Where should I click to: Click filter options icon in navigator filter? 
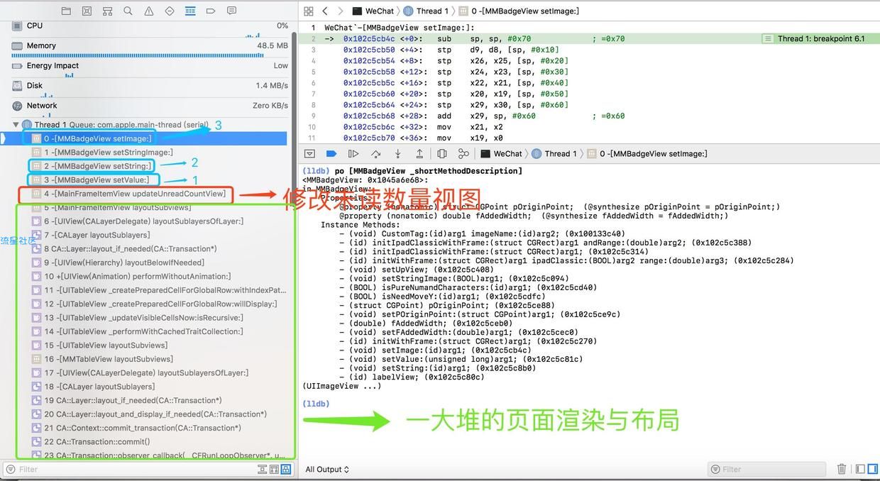[x=11, y=469]
